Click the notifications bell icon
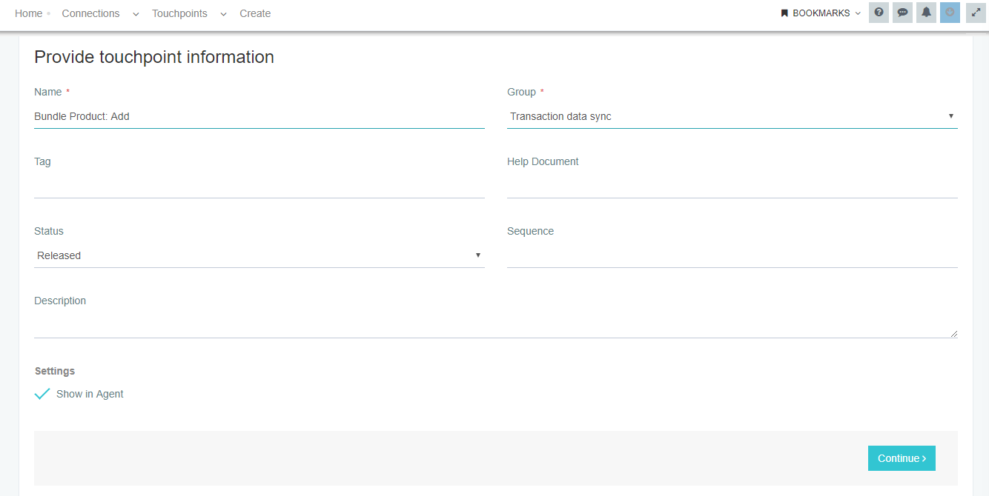This screenshot has width=989, height=496. (926, 13)
